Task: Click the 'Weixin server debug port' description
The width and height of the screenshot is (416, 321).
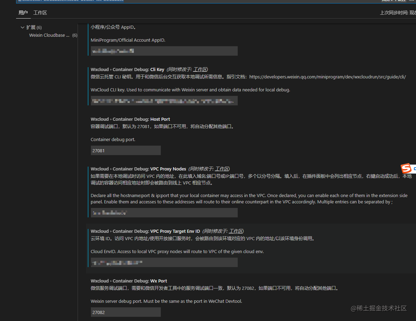Action: 166,301
